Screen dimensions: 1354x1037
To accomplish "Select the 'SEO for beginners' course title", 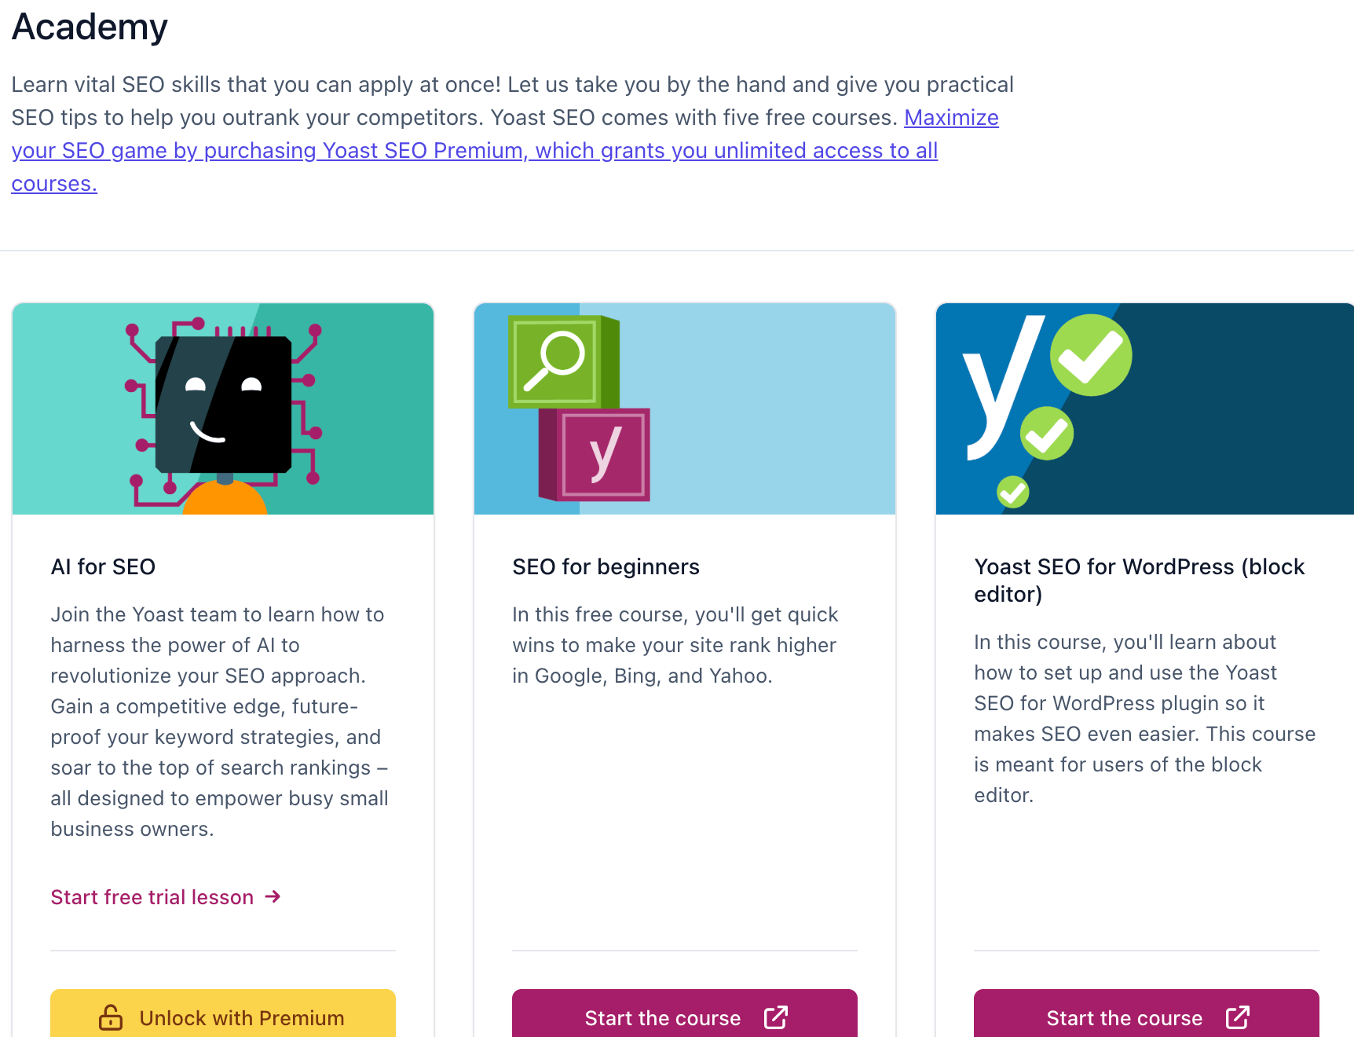I will tap(606, 566).
